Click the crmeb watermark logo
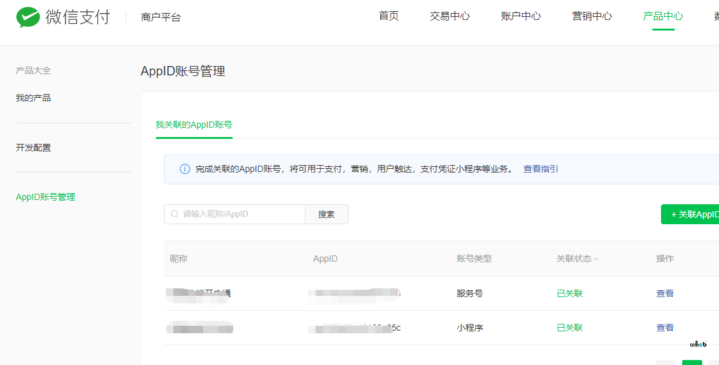719x365 pixels. click(x=698, y=344)
